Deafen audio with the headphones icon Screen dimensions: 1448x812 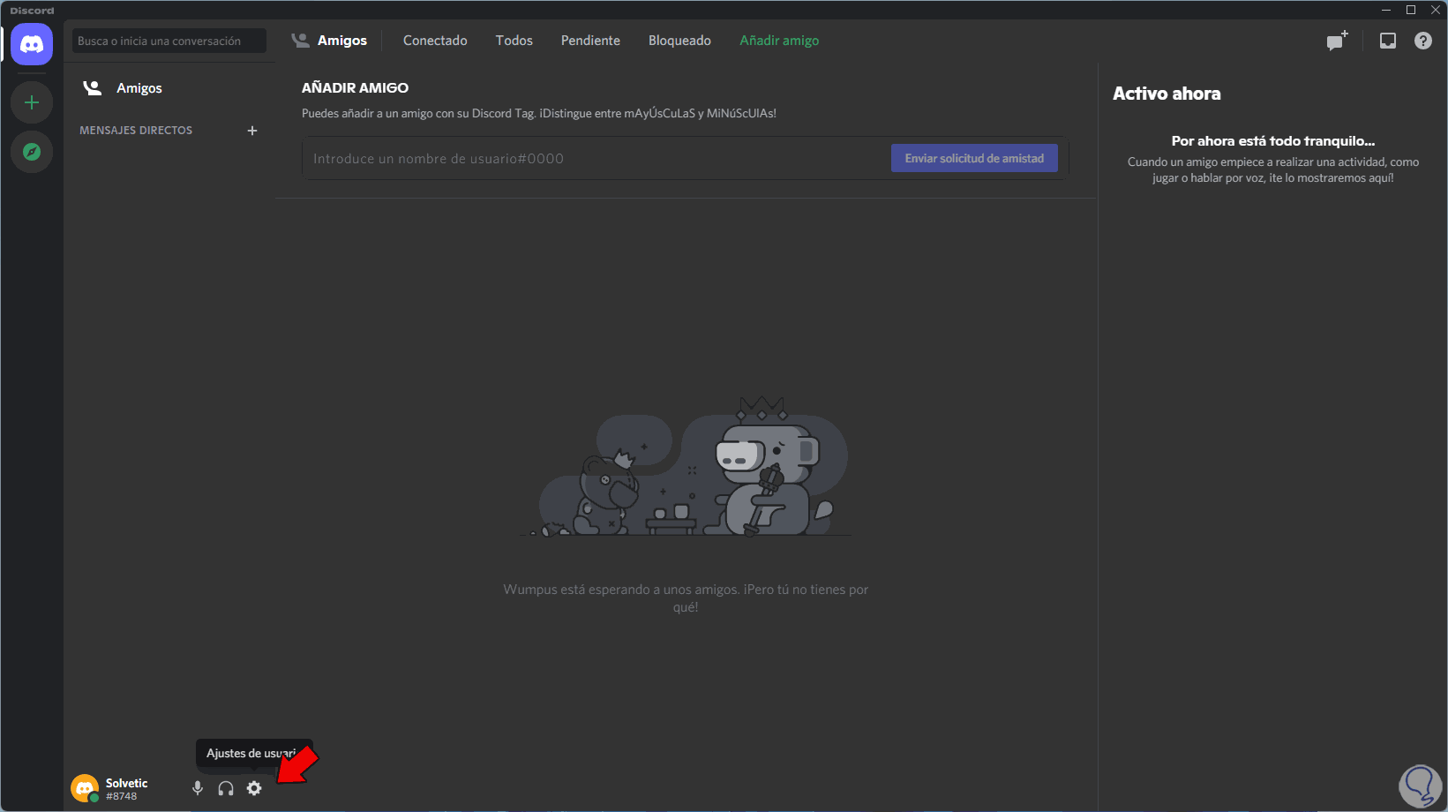click(226, 788)
